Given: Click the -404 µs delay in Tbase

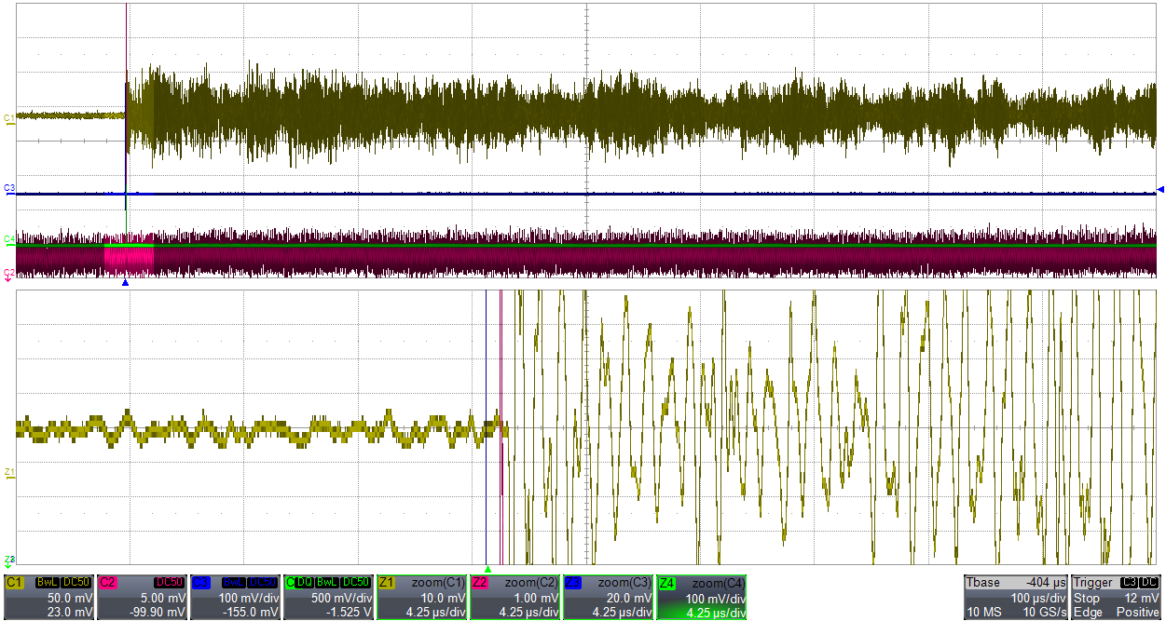Looking at the screenshot, I should tap(1044, 582).
